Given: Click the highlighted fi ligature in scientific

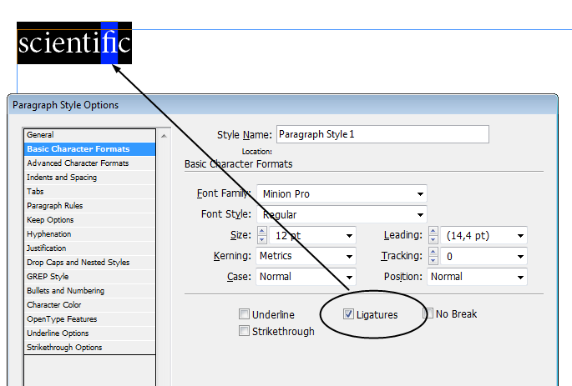Looking at the screenshot, I should tap(109, 43).
